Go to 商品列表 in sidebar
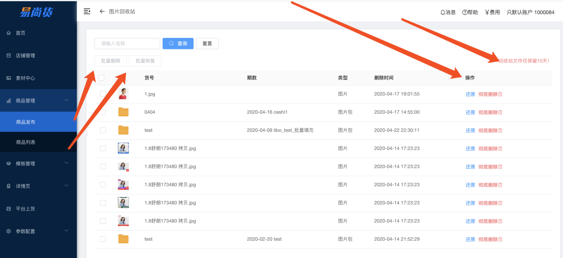 tap(26, 142)
